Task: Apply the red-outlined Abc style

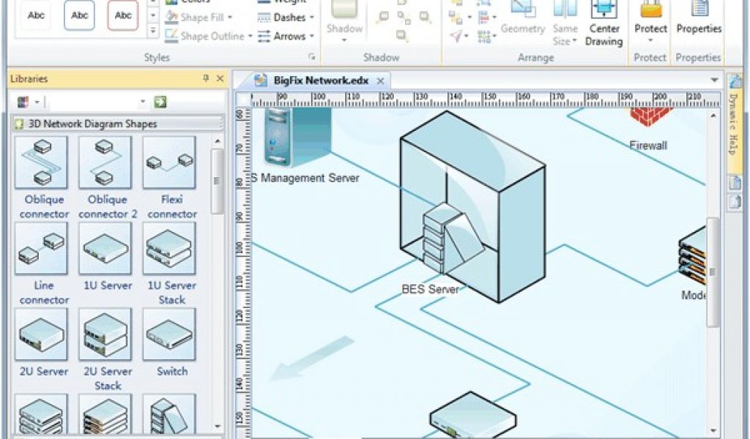Action: click(123, 15)
